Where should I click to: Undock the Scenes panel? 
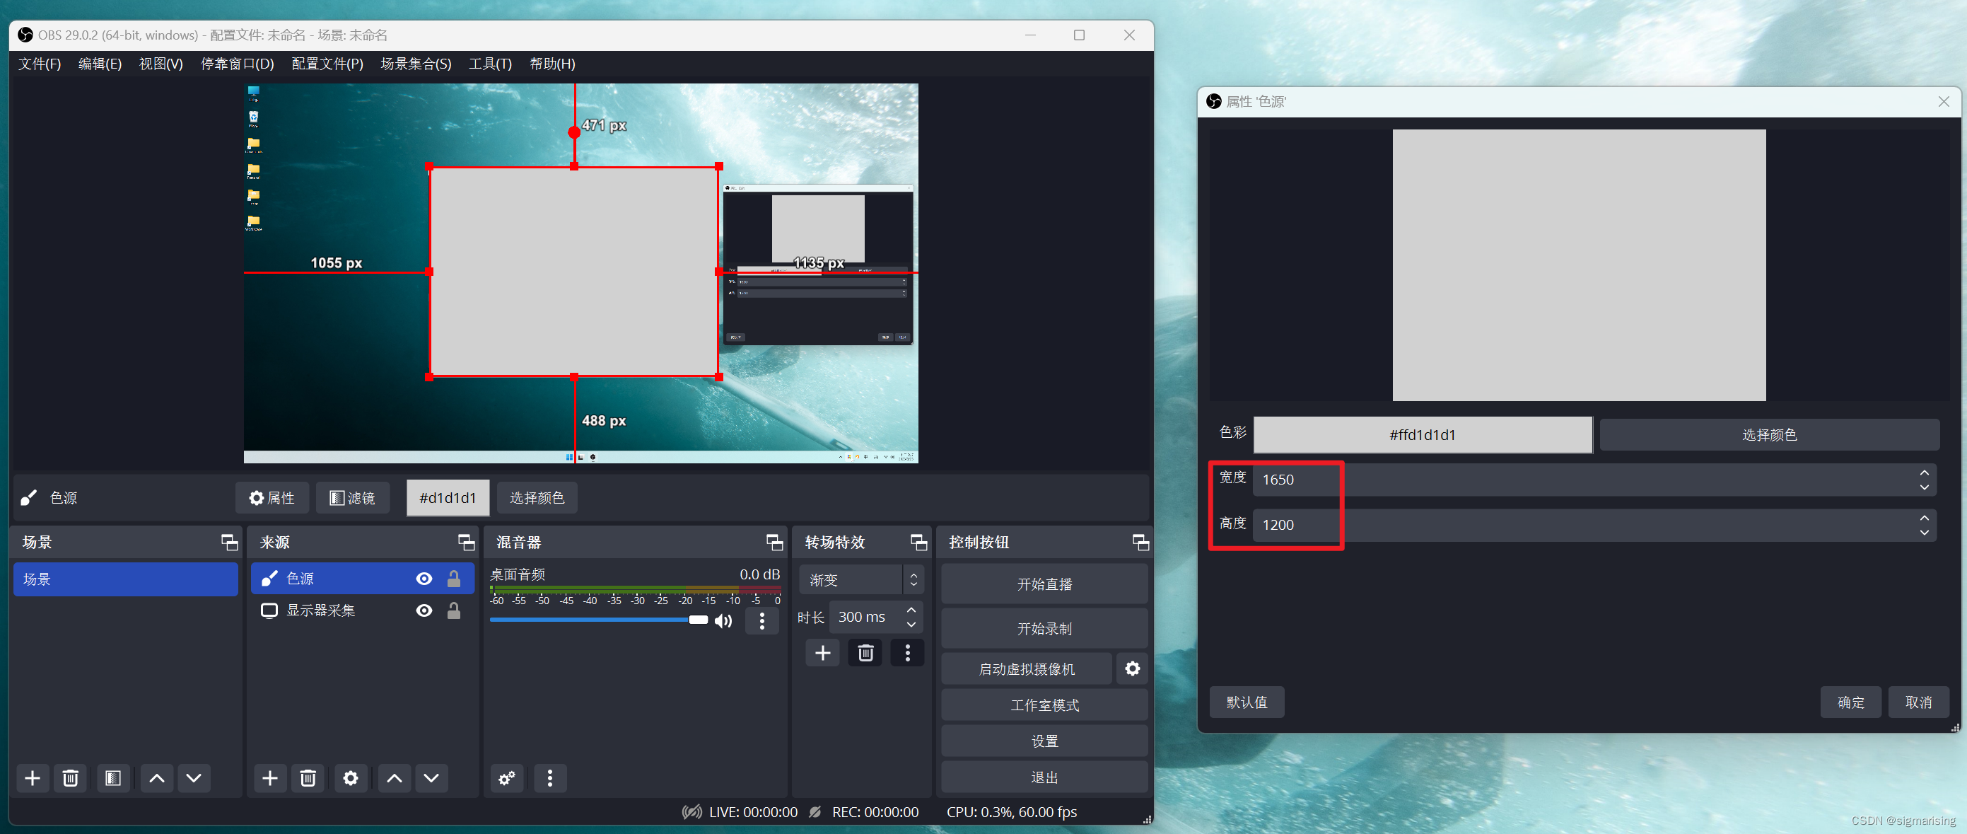pos(229,543)
